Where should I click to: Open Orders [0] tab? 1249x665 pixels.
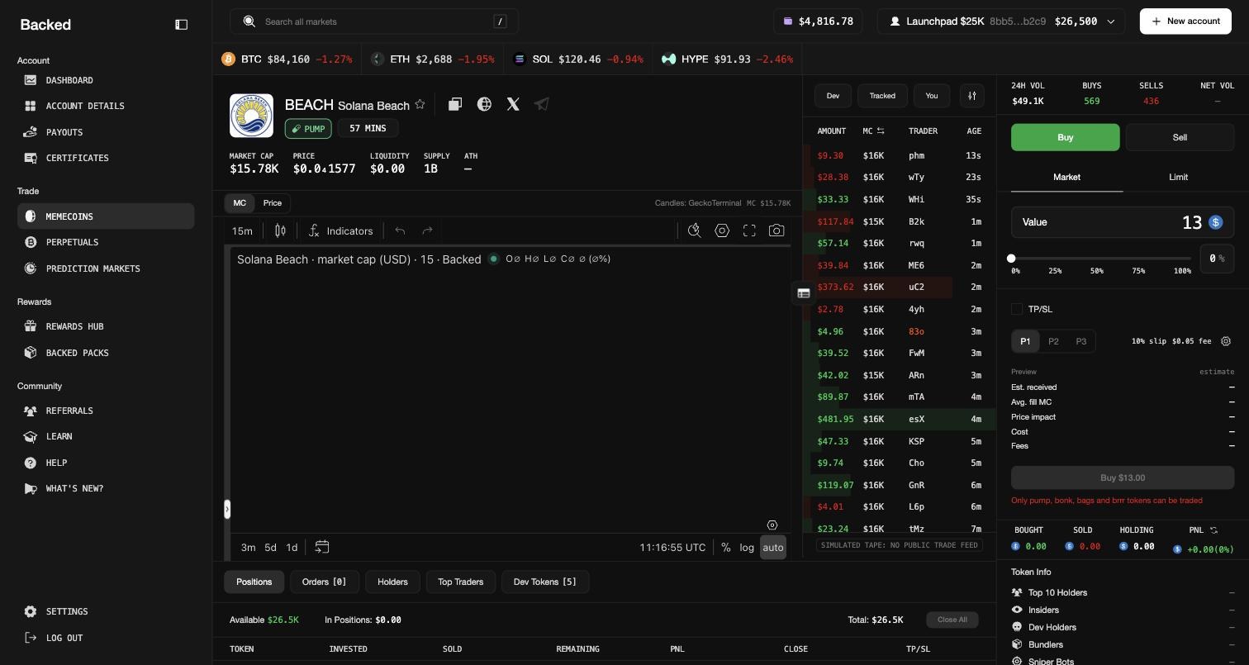[x=325, y=582]
